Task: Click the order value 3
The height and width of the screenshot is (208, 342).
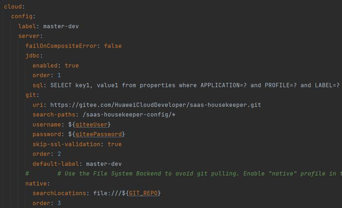Action: (59, 203)
